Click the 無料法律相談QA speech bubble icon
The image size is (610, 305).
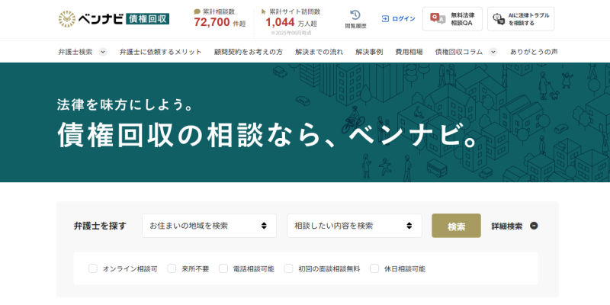(x=438, y=18)
